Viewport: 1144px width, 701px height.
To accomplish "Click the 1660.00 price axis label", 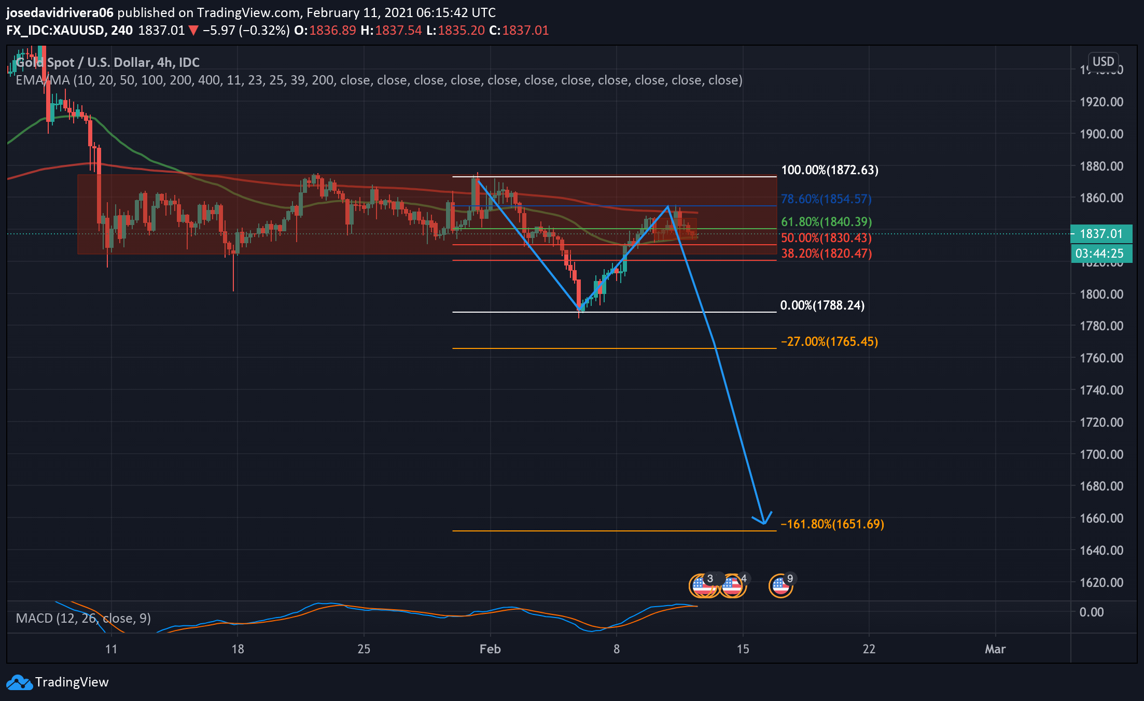I will coord(1101,518).
